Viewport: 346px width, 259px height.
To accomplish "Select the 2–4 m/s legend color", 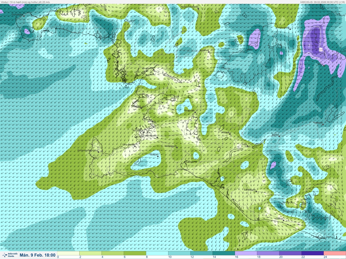I will pos(91,253).
